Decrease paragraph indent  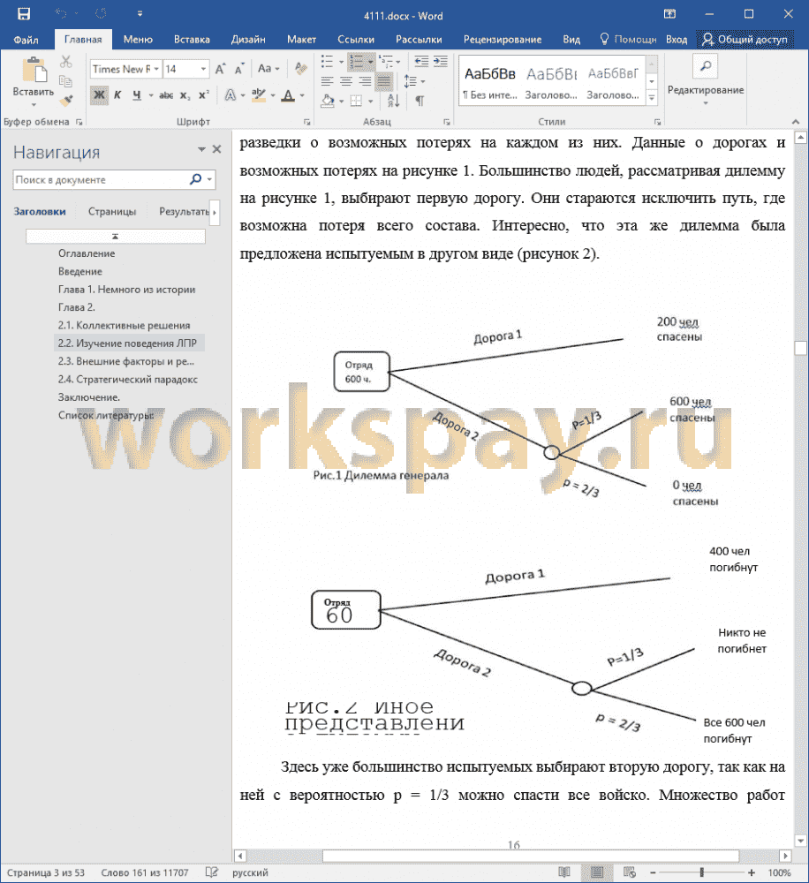421,62
